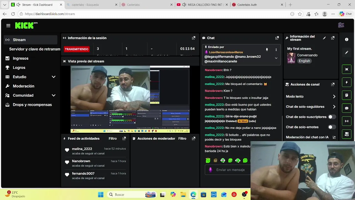Click the pencil icon in right sidebar
Screen dimensions: 355x200
[347, 52]
